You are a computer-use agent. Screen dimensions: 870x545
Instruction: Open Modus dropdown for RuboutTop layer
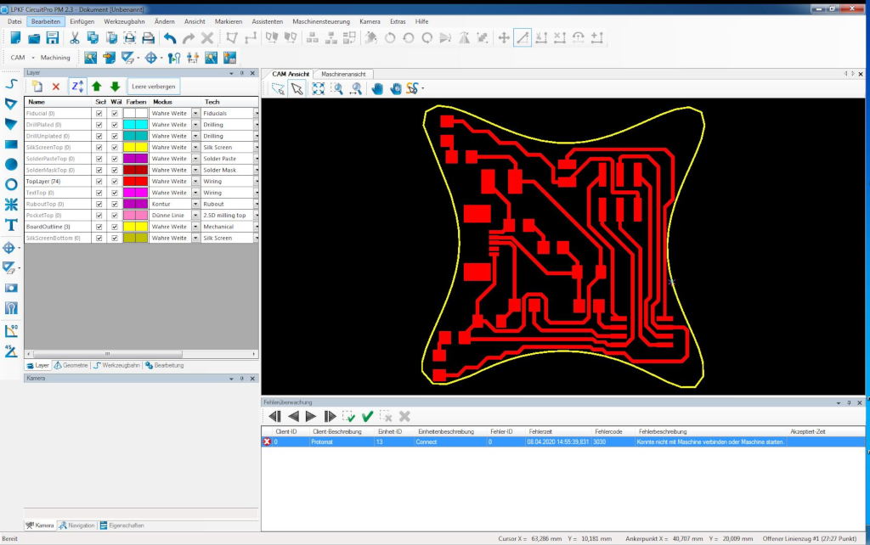point(195,204)
